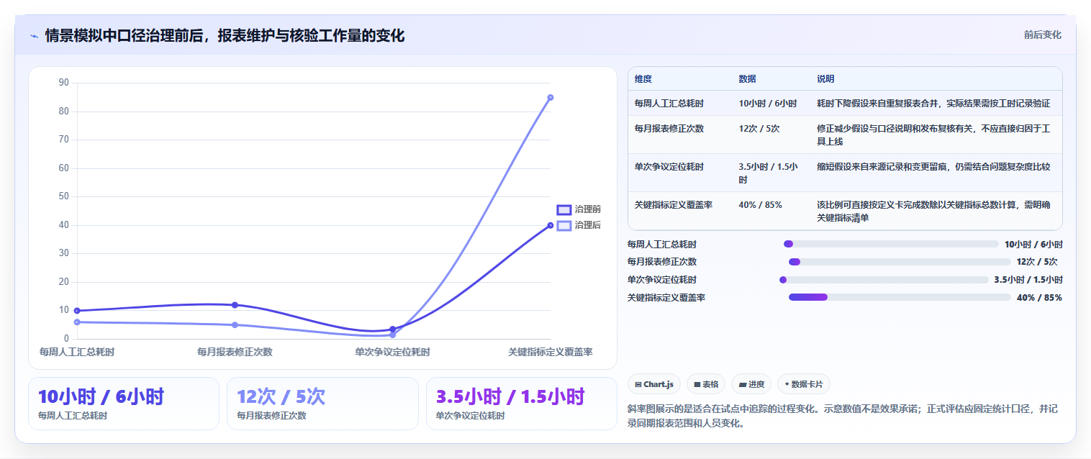
Task: Click the 12次 / 5次 value beside the progress bar
Action: point(1037,262)
